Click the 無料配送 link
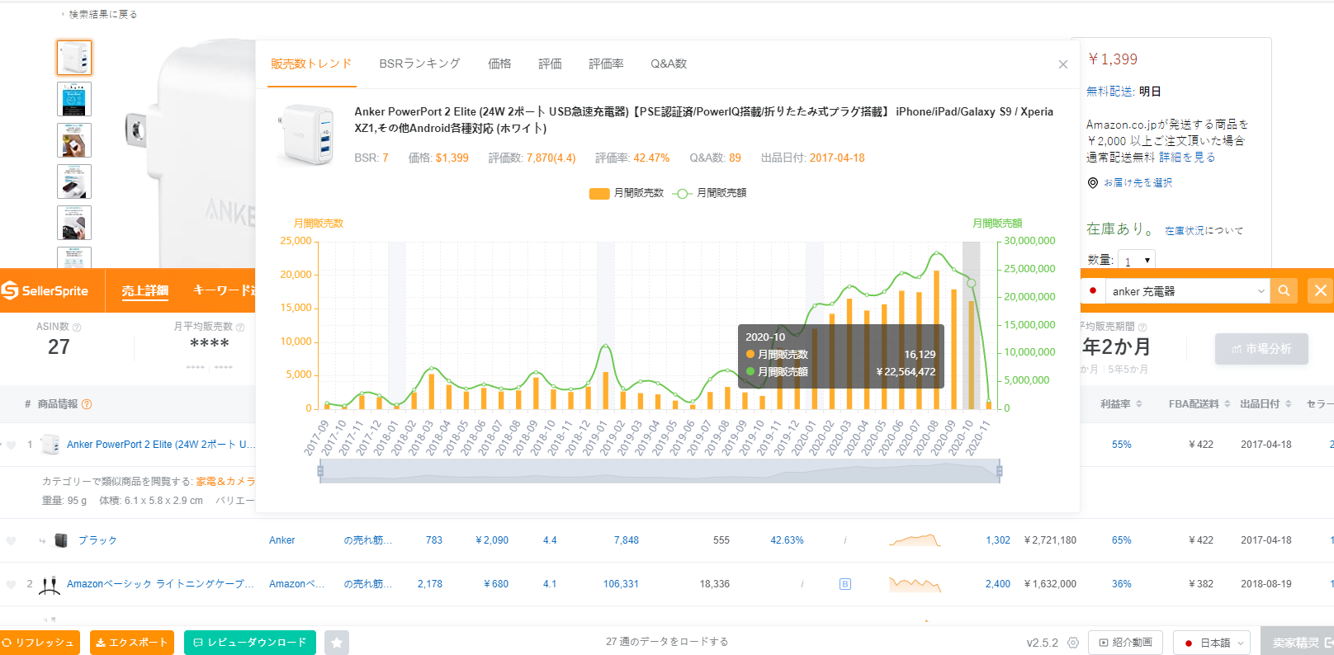This screenshot has height=655, width=1334. 1109,92
